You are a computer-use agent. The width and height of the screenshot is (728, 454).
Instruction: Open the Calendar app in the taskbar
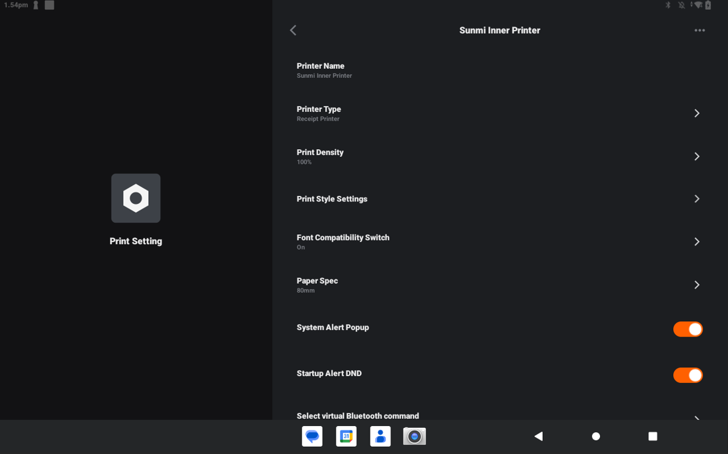347,436
